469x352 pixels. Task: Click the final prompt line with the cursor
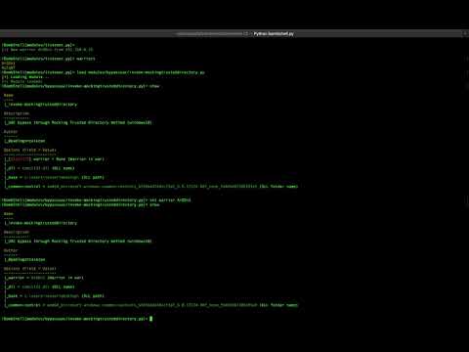(77, 319)
